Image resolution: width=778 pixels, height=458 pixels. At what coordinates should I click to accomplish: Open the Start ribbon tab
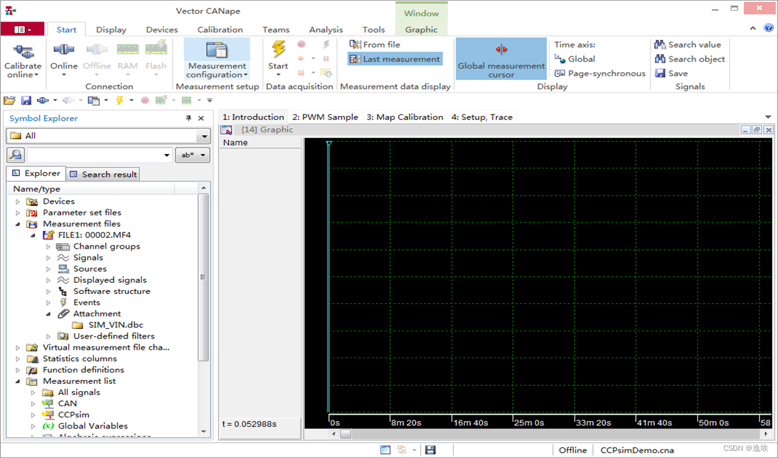point(66,30)
